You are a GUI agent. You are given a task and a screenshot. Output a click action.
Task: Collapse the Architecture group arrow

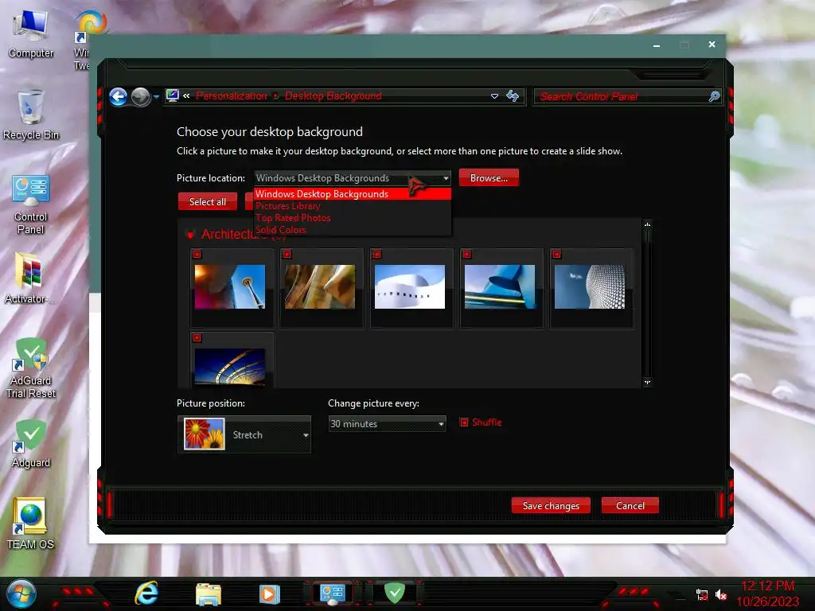click(x=190, y=235)
